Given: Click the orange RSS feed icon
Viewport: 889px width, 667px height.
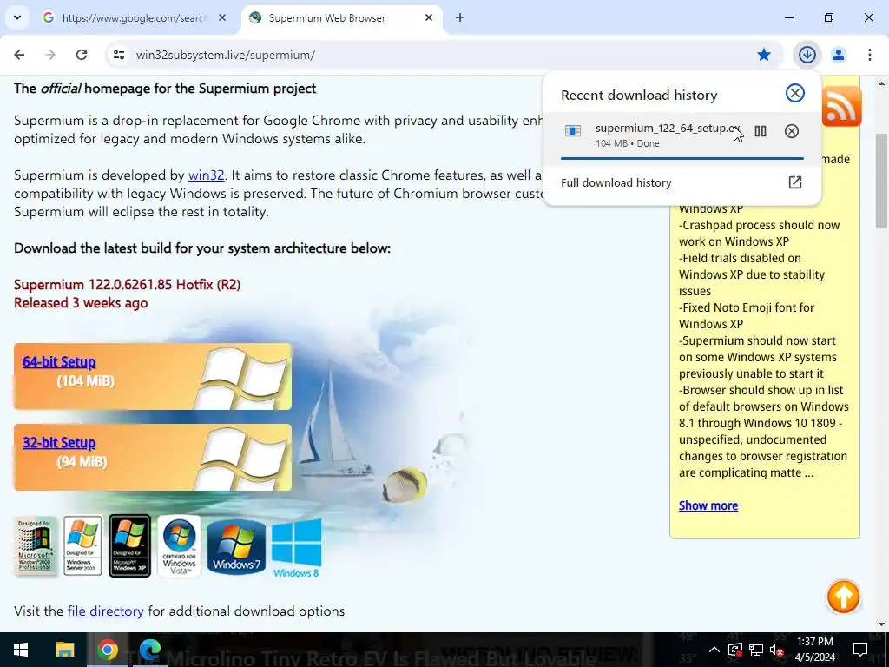Looking at the screenshot, I should (x=841, y=106).
